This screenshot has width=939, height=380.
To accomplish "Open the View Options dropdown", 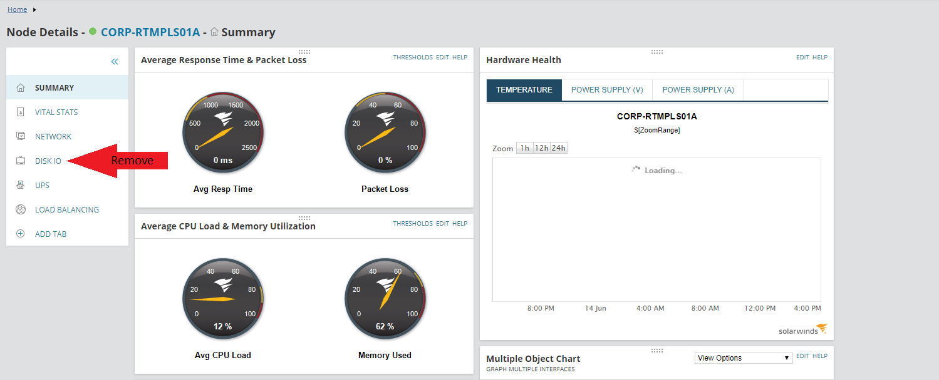I will (744, 358).
